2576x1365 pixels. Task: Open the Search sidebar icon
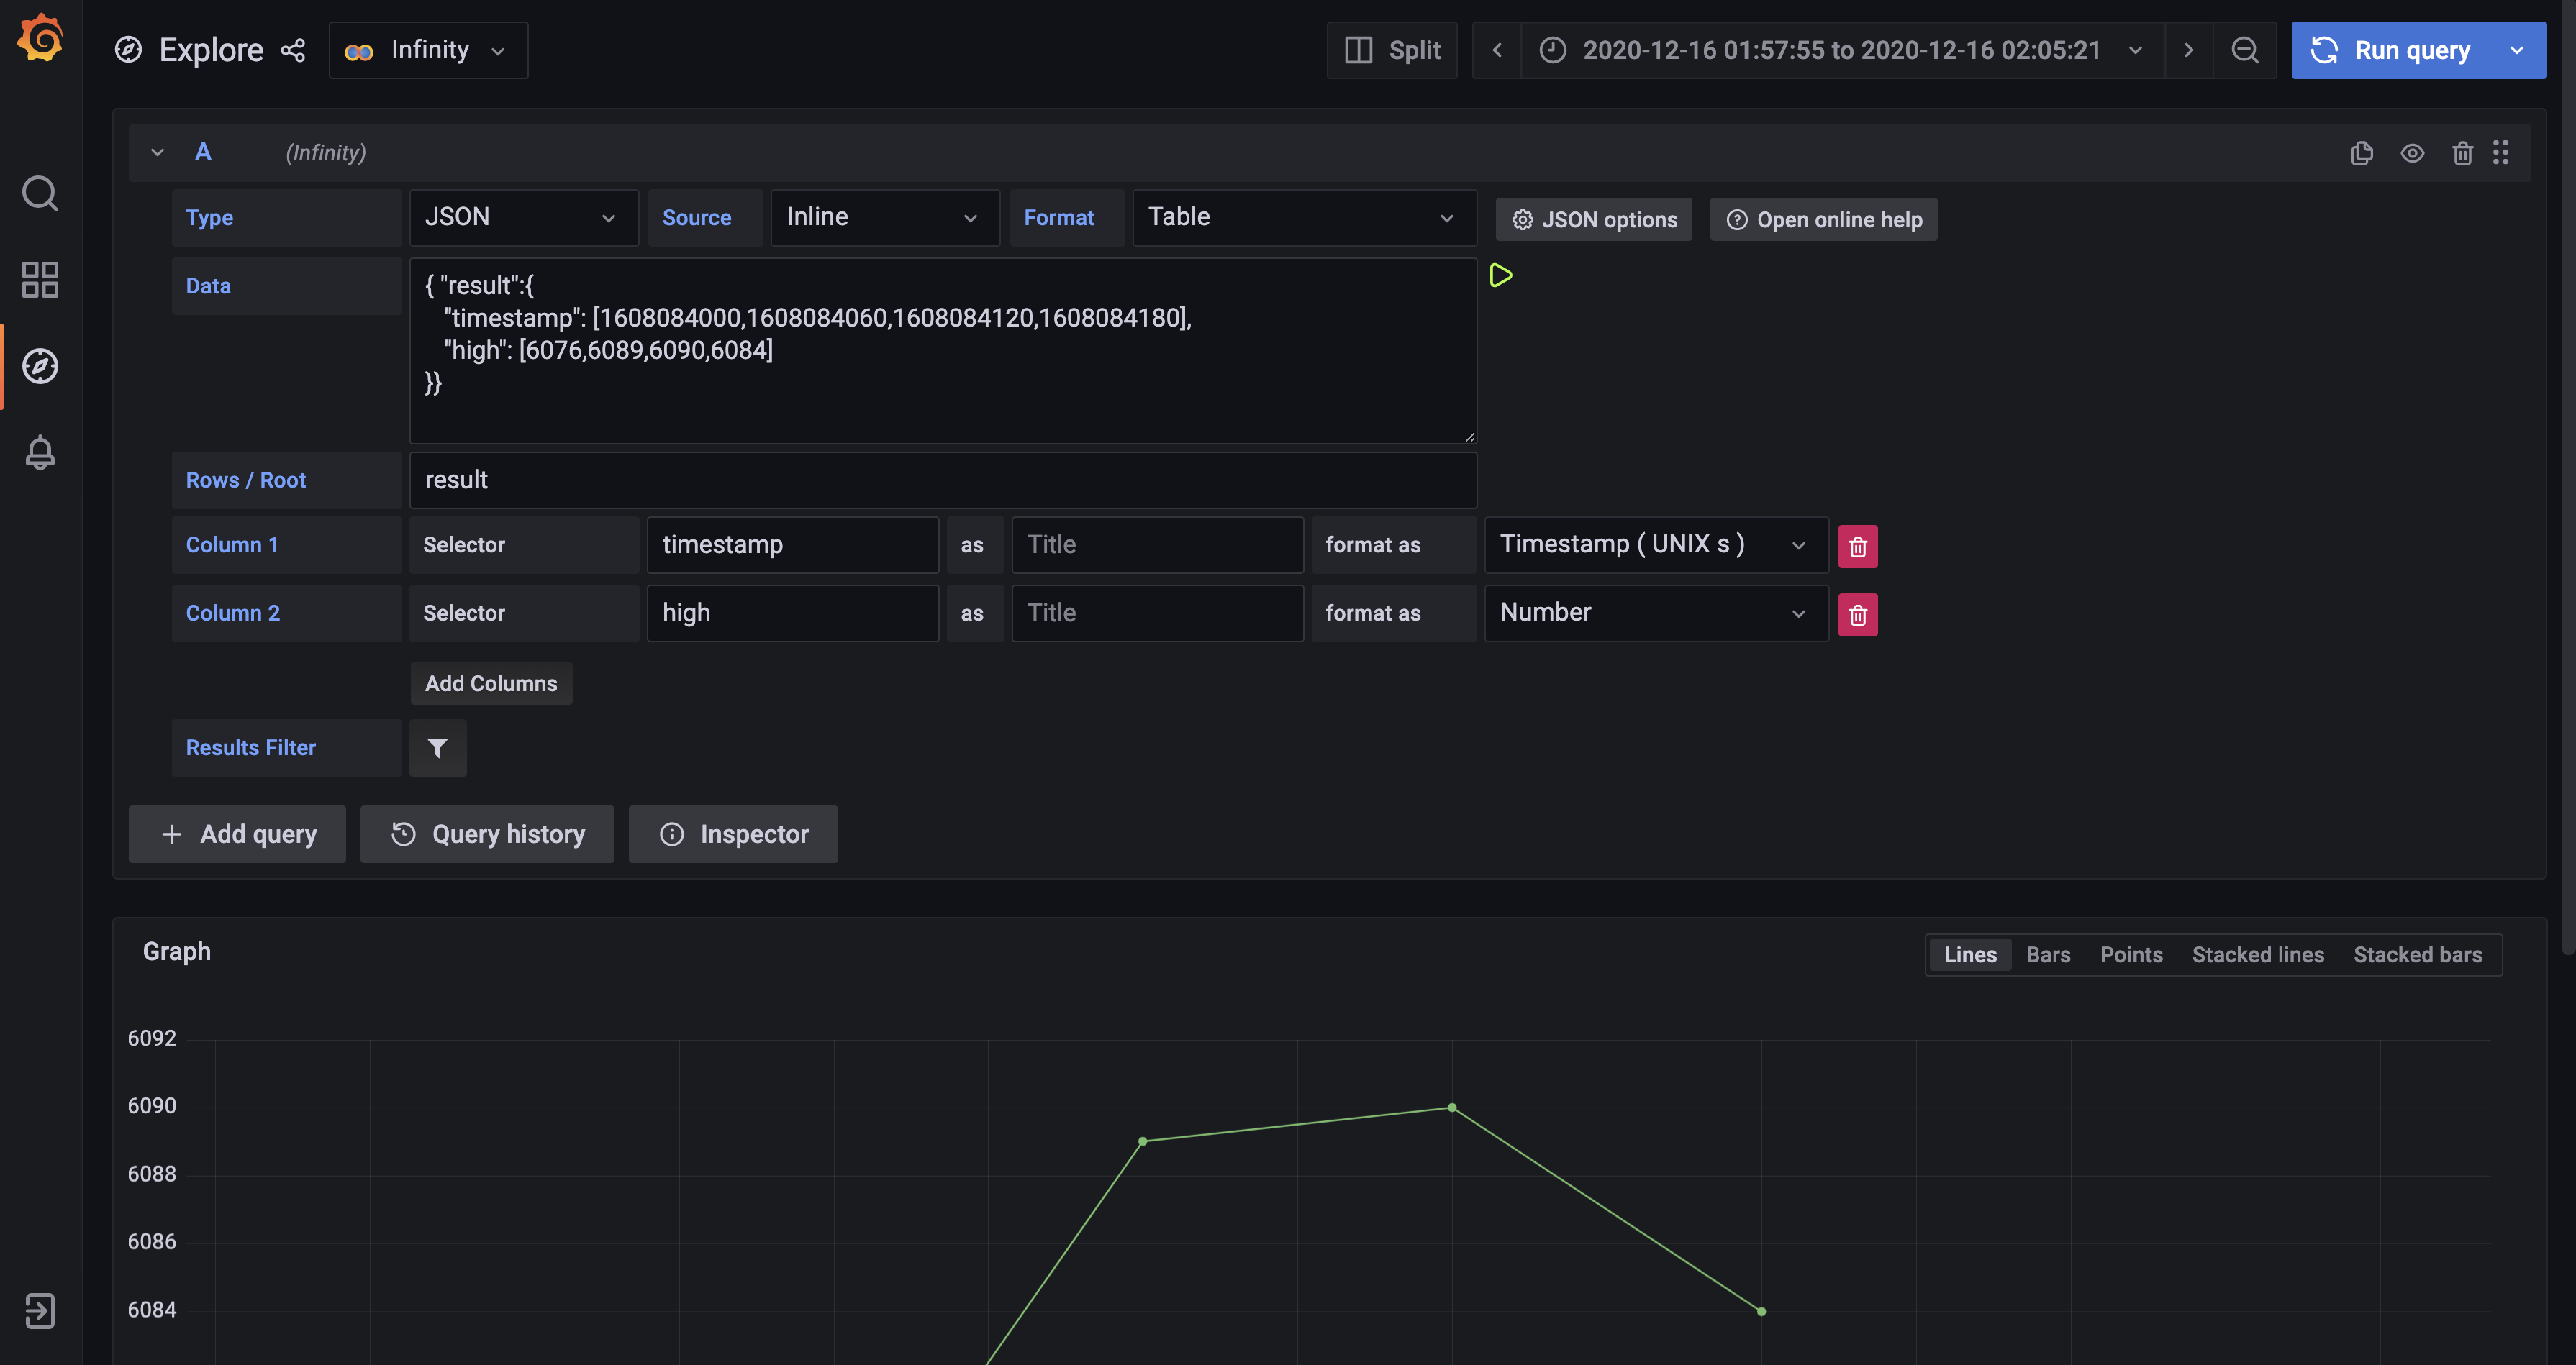[x=40, y=193]
